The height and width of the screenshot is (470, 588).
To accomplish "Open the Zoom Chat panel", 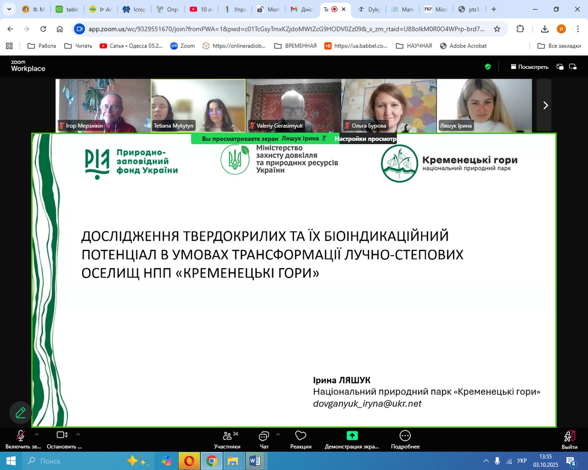I will click(x=264, y=440).
